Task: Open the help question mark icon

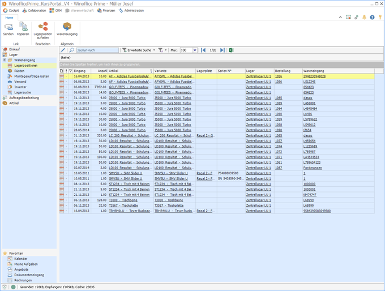Action: [372, 17]
